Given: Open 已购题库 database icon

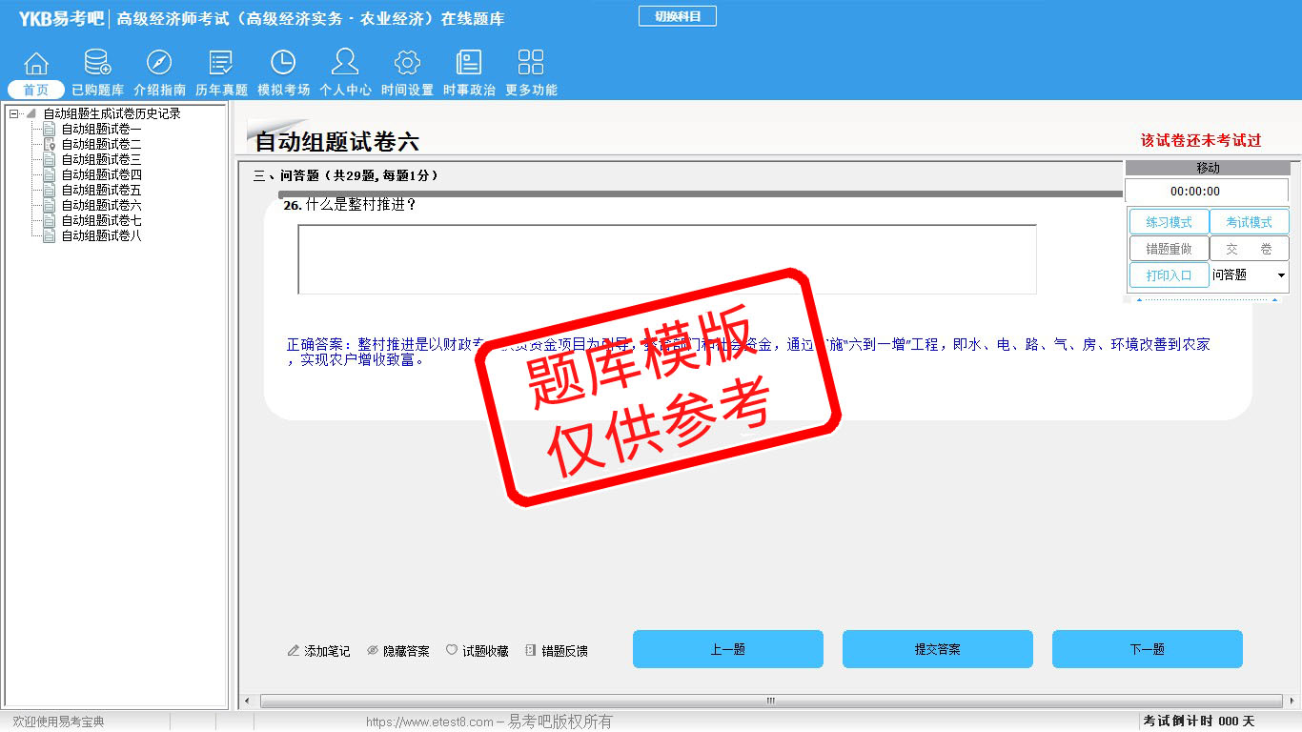Looking at the screenshot, I should [97, 64].
